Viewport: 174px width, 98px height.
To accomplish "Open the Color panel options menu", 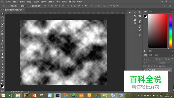I will tap(172, 11).
